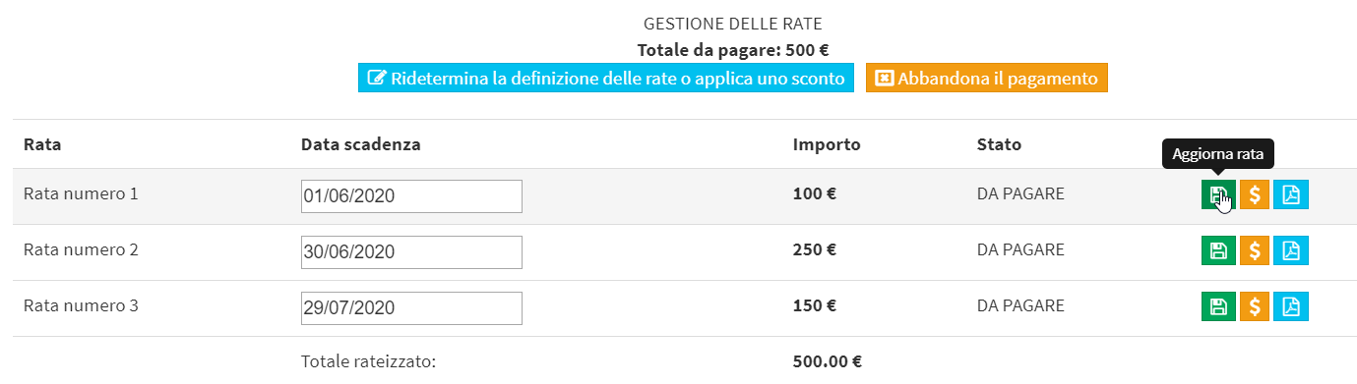
Task: Save Rata numero 3 via the green floppy icon
Action: 1218,306
